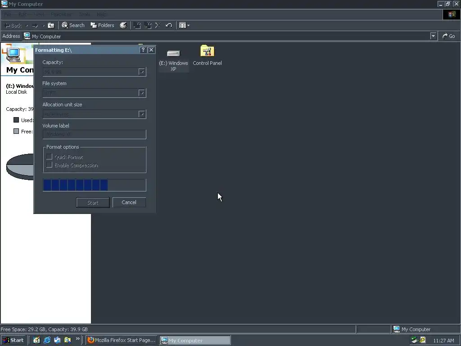461x346 pixels.
Task: Open the Favorites menu
Action: [x=61, y=14]
